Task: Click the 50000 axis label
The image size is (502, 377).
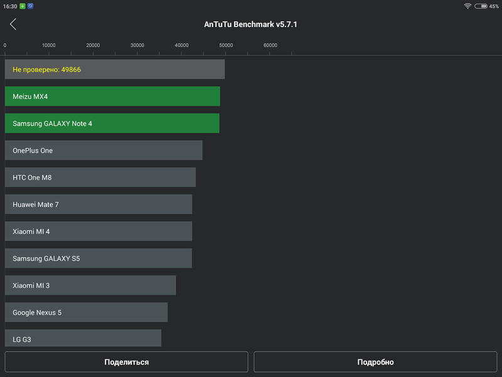Action: pos(226,45)
